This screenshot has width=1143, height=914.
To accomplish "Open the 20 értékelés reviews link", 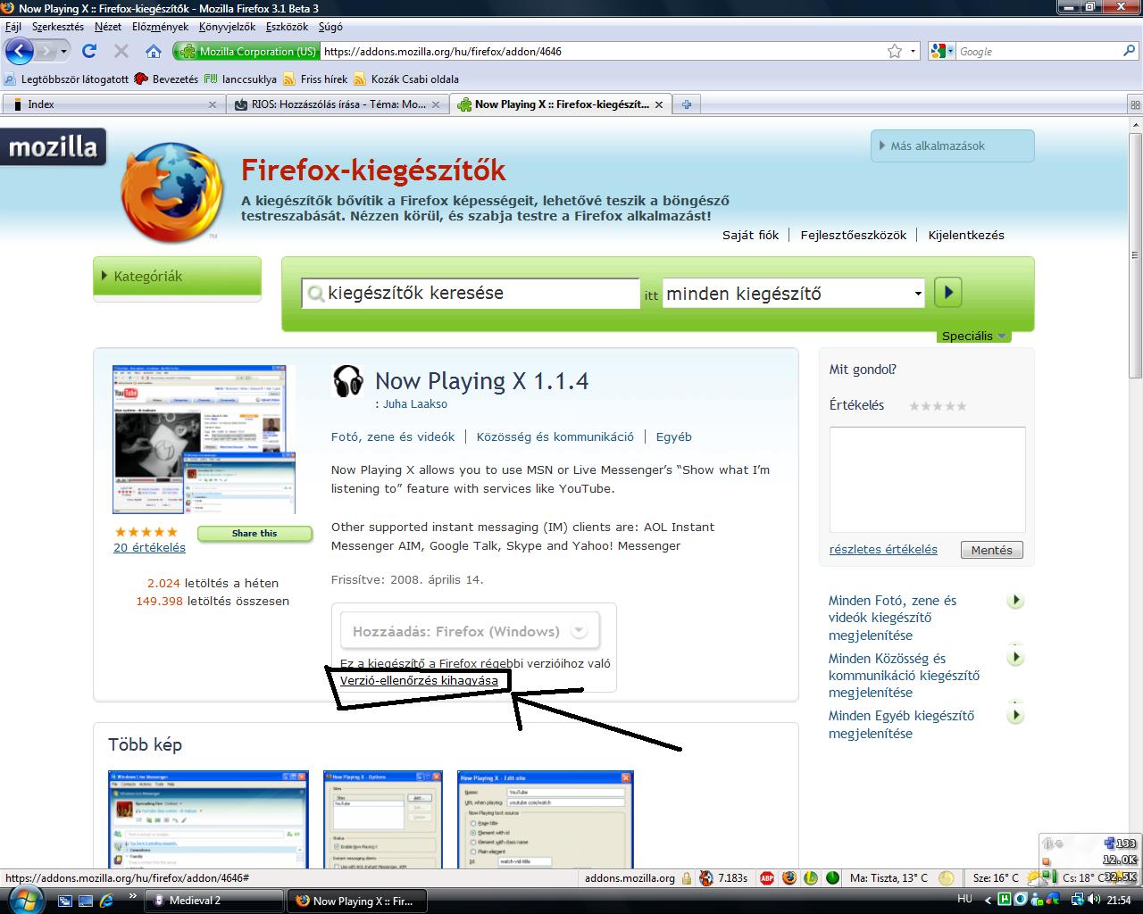I will tap(149, 547).
